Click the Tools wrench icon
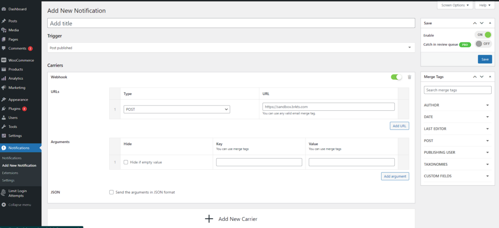 click(4, 127)
